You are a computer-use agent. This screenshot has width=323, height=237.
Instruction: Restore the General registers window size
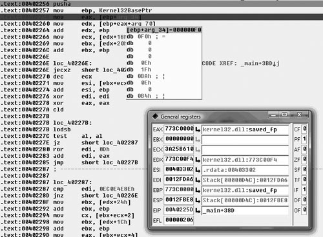pyautogui.click(x=284, y=115)
